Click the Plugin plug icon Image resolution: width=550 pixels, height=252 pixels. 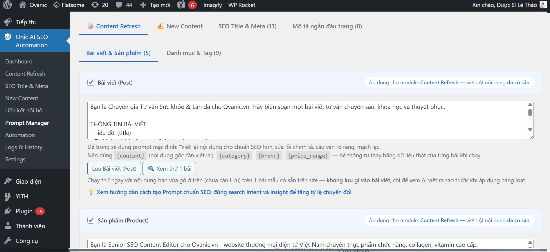click(x=8, y=211)
